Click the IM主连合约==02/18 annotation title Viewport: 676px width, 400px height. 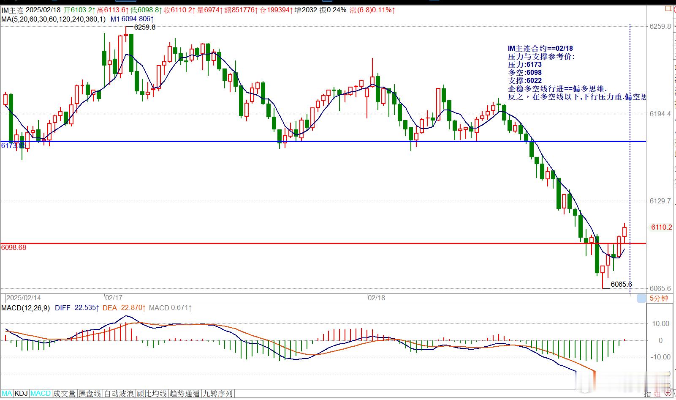[540, 49]
